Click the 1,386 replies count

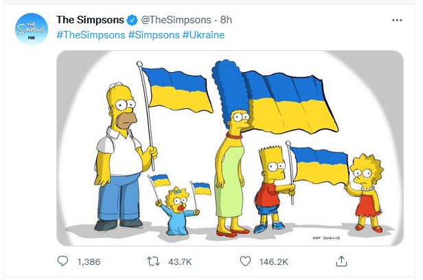89,261
